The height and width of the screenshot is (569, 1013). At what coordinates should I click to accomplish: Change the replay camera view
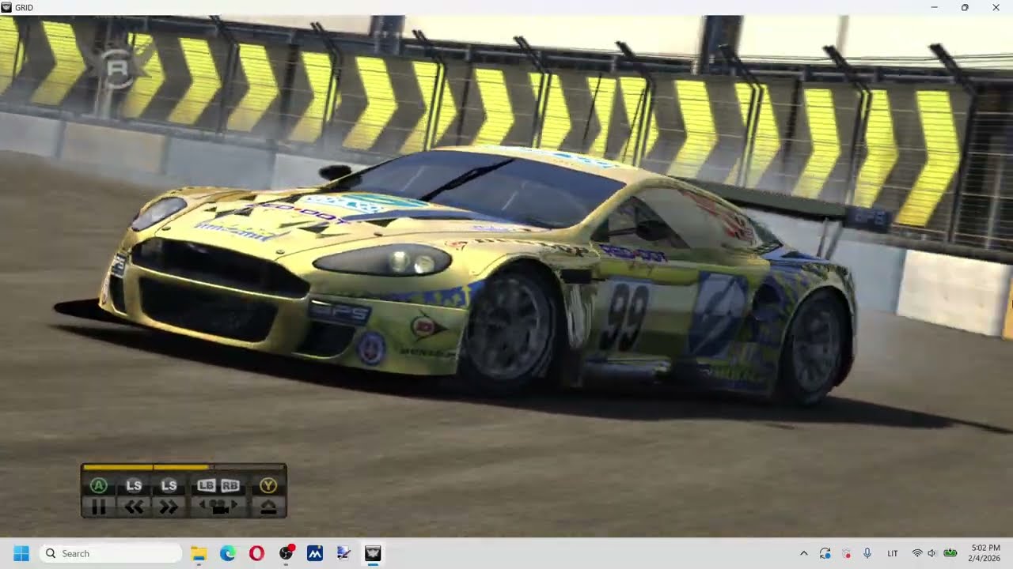[218, 507]
